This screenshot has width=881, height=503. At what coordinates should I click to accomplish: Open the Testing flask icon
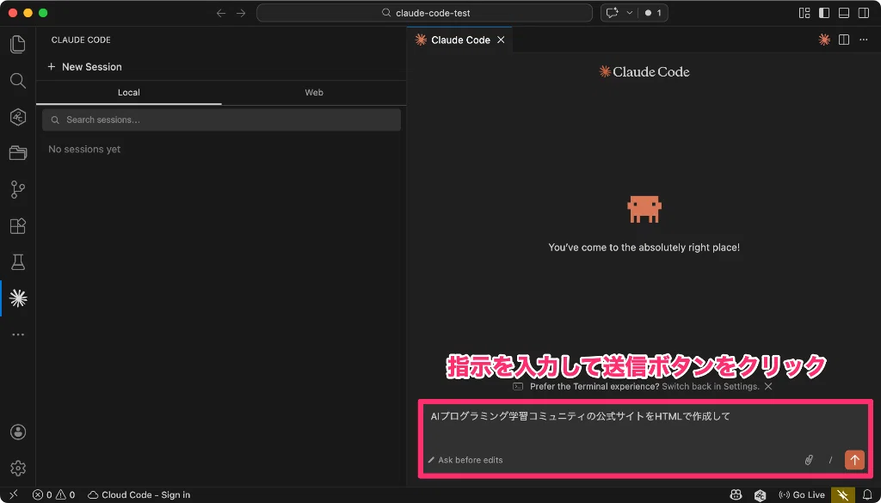(18, 262)
